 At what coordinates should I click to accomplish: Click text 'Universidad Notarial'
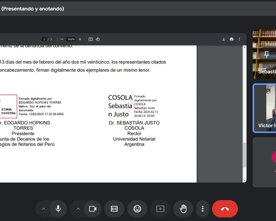(134, 139)
